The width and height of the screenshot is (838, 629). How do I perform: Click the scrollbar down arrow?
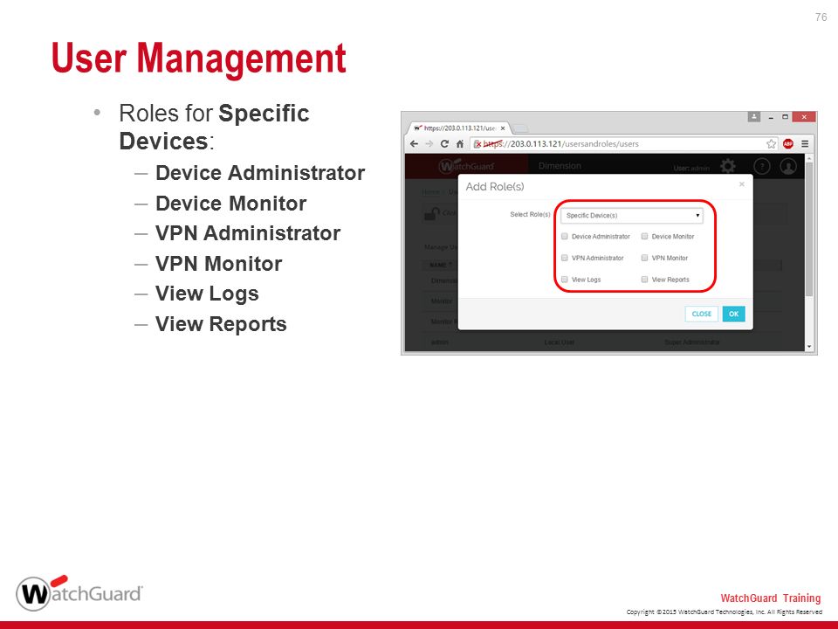pyautogui.click(x=809, y=347)
